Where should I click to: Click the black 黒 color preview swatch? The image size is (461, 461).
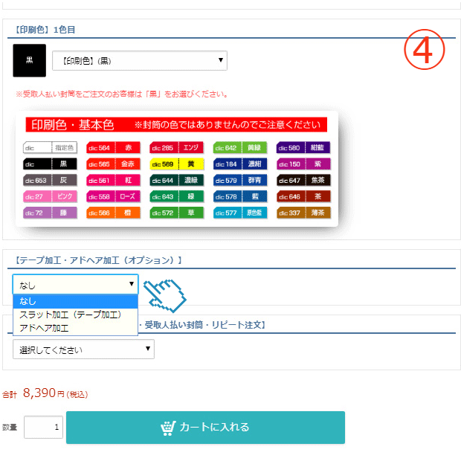pyautogui.click(x=30, y=60)
